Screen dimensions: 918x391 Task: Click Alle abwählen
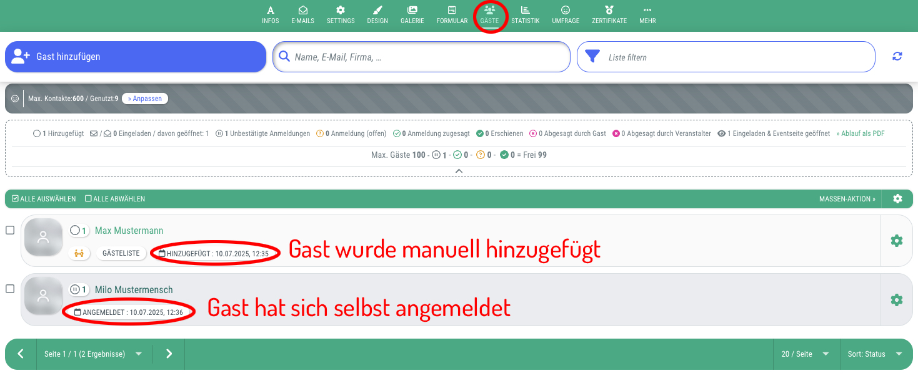tap(115, 199)
